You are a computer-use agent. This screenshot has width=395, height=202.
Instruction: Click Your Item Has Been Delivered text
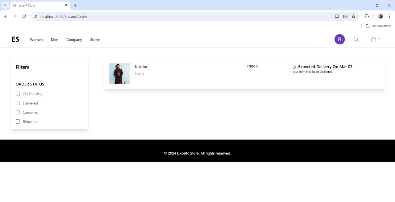tap(312, 72)
